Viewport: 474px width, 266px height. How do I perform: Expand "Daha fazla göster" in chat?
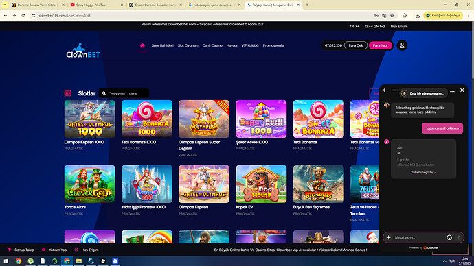pos(423,173)
